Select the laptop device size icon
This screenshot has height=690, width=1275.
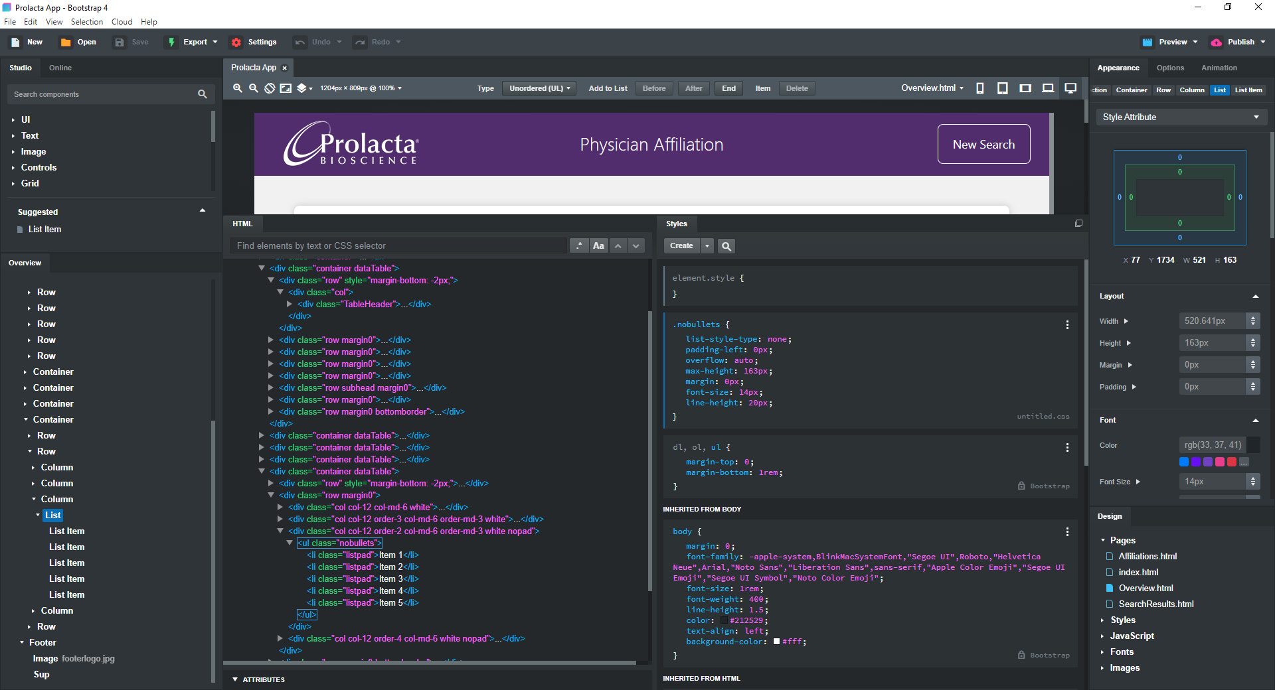tap(1048, 88)
